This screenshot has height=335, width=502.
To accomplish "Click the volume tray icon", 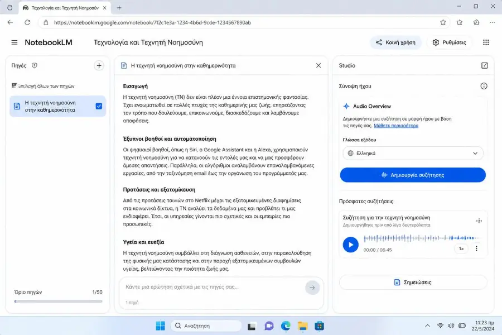I will click(451, 326).
